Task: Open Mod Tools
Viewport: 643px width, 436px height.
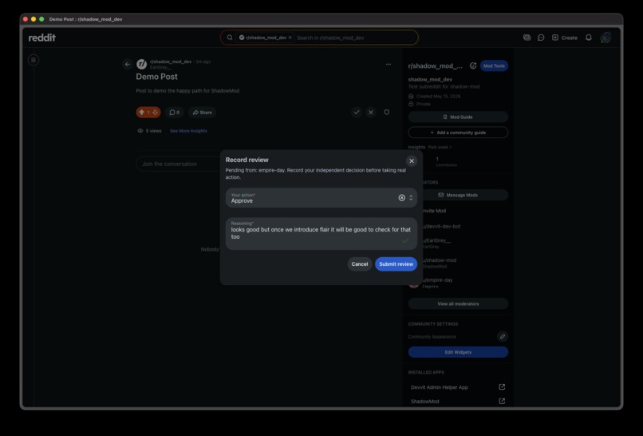Action: 494,65
